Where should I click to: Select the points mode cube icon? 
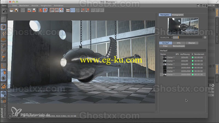coord(4,46)
